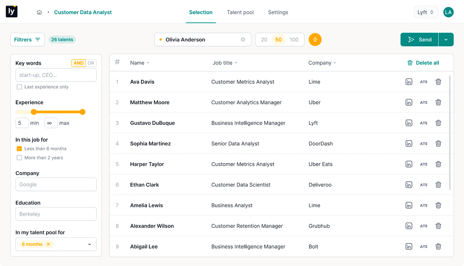This screenshot has height=266, width=464.
Task: Switch to the Talent pool tab
Action: 240,12
